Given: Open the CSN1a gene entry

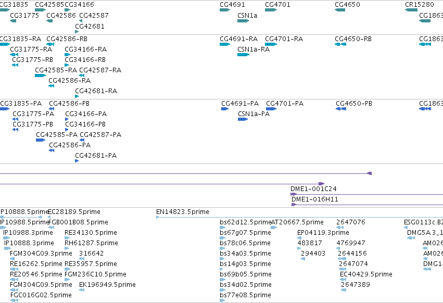Looking at the screenshot, I should coord(247,16).
